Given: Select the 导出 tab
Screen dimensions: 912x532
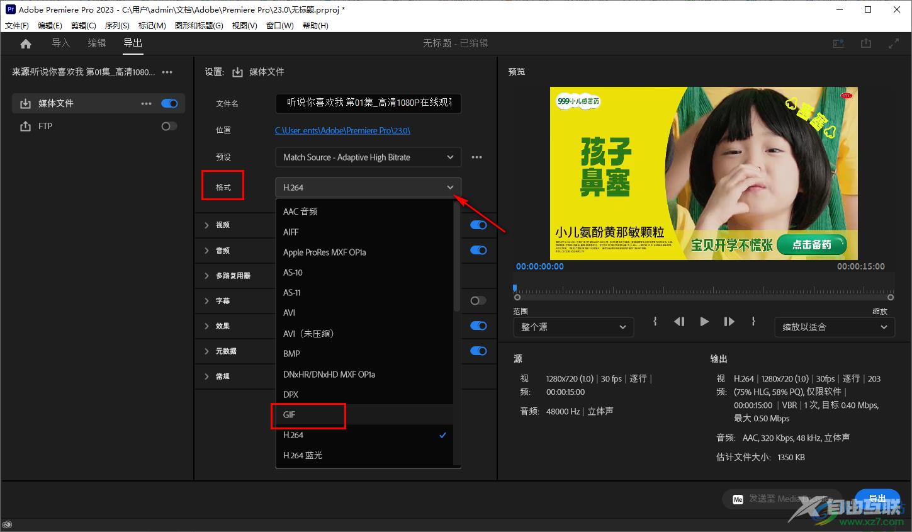Looking at the screenshot, I should tap(133, 43).
